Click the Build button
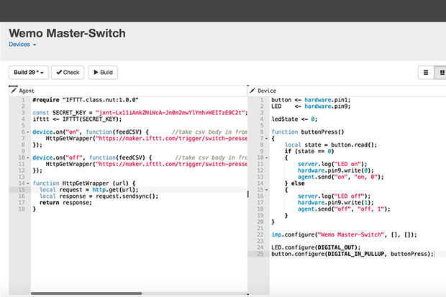446x297 pixels. point(103,72)
